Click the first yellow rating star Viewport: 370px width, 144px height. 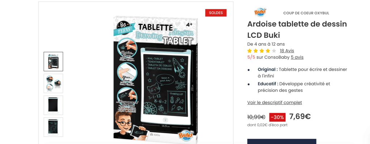tap(250, 50)
